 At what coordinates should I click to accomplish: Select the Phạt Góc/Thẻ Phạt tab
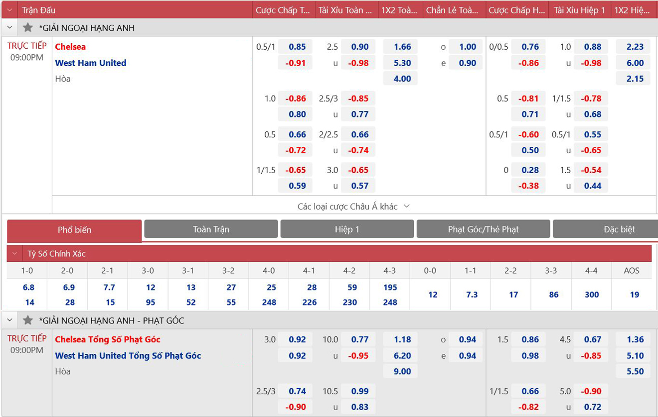coord(483,229)
